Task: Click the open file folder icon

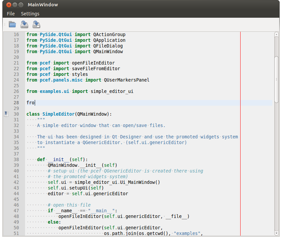Action: (12, 24)
